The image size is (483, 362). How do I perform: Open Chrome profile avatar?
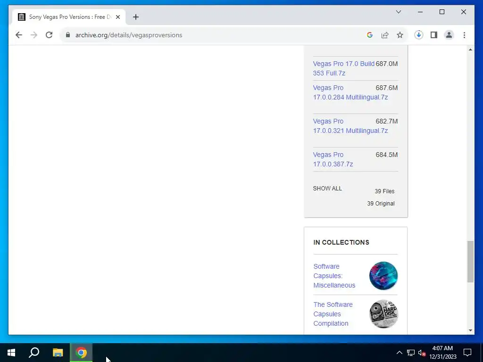click(x=449, y=35)
